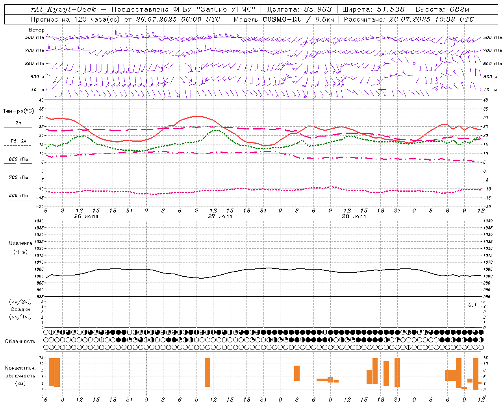Click the Конвективн. panel label

(x=20, y=368)
